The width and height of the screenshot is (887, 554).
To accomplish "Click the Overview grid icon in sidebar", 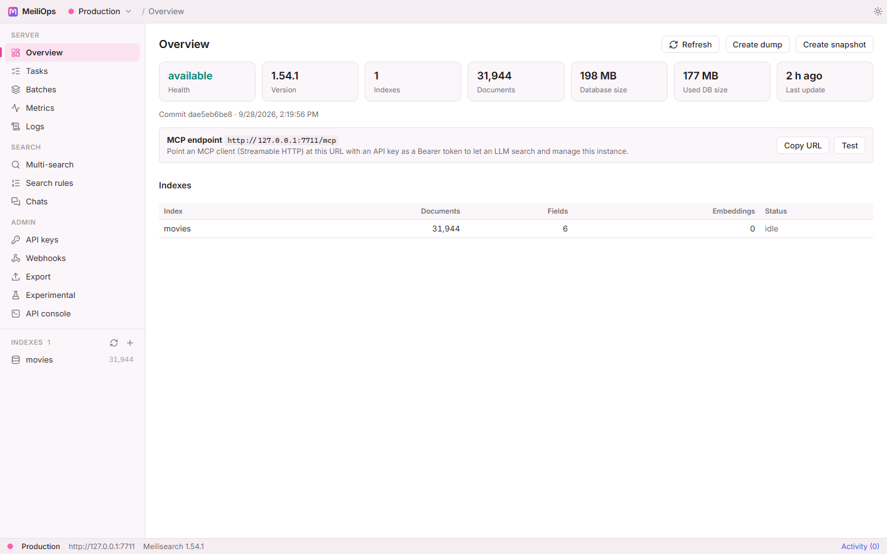I will pyautogui.click(x=16, y=53).
